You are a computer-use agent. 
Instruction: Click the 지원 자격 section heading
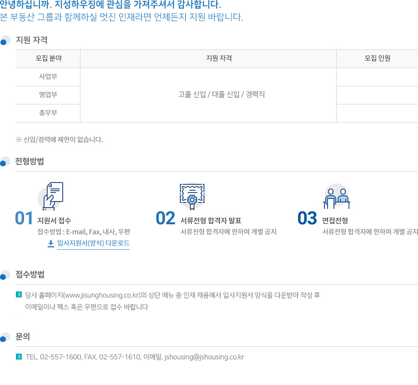click(x=32, y=40)
